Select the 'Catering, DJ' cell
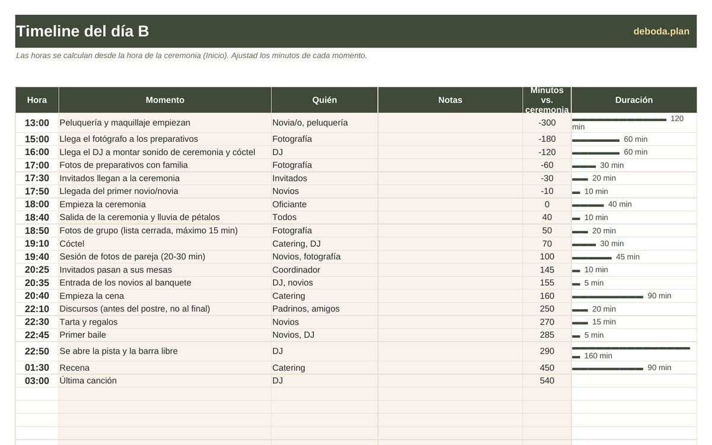The image size is (712, 445). [325, 243]
